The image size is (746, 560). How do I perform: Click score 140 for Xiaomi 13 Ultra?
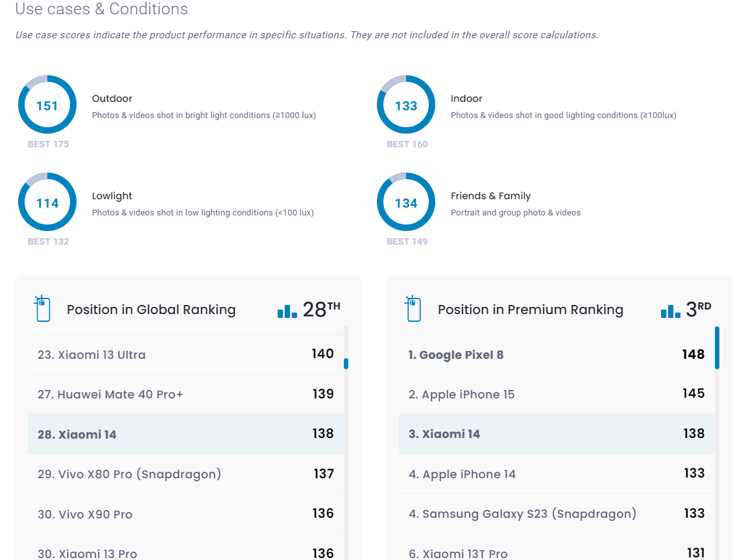click(x=322, y=354)
